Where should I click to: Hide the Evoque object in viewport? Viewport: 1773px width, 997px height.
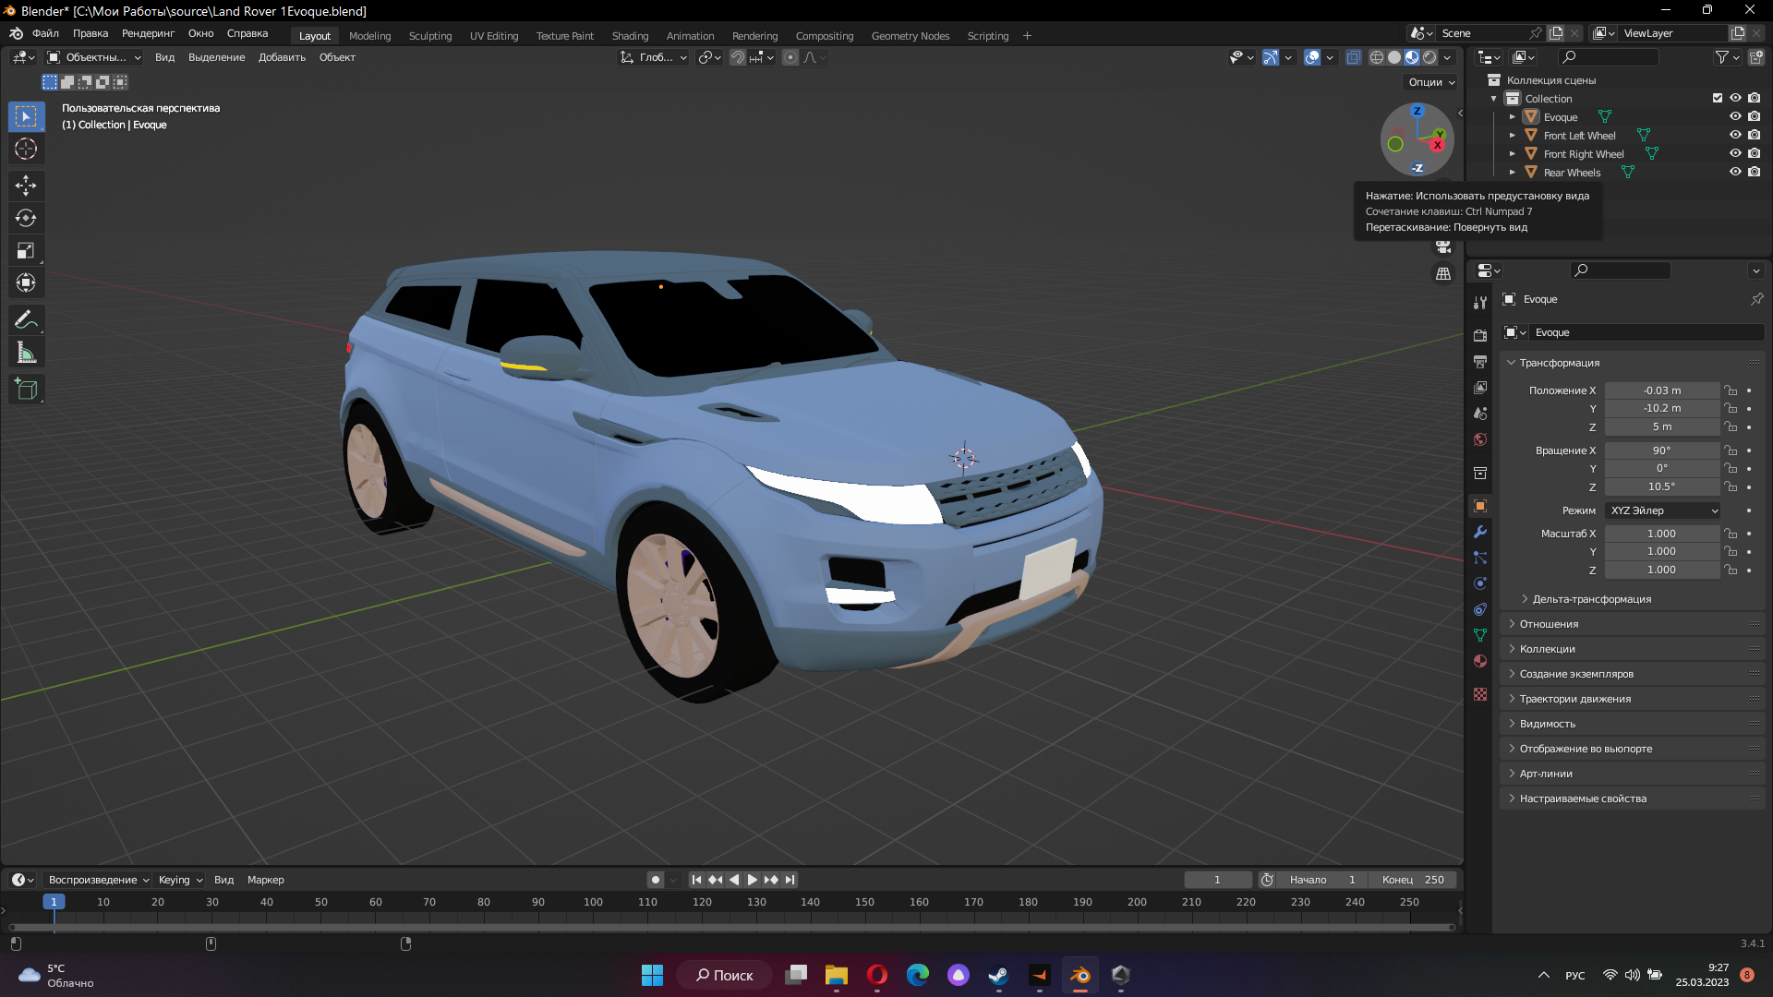click(x=1735, y=116)
